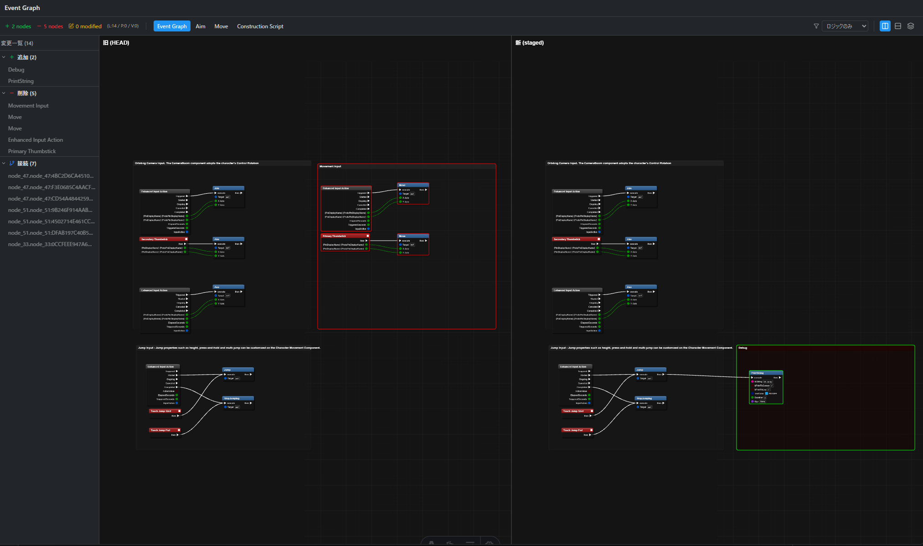Click red minus icon beside 削除 (5)
The image size is (923, 546).
click(x=12, y=93)
